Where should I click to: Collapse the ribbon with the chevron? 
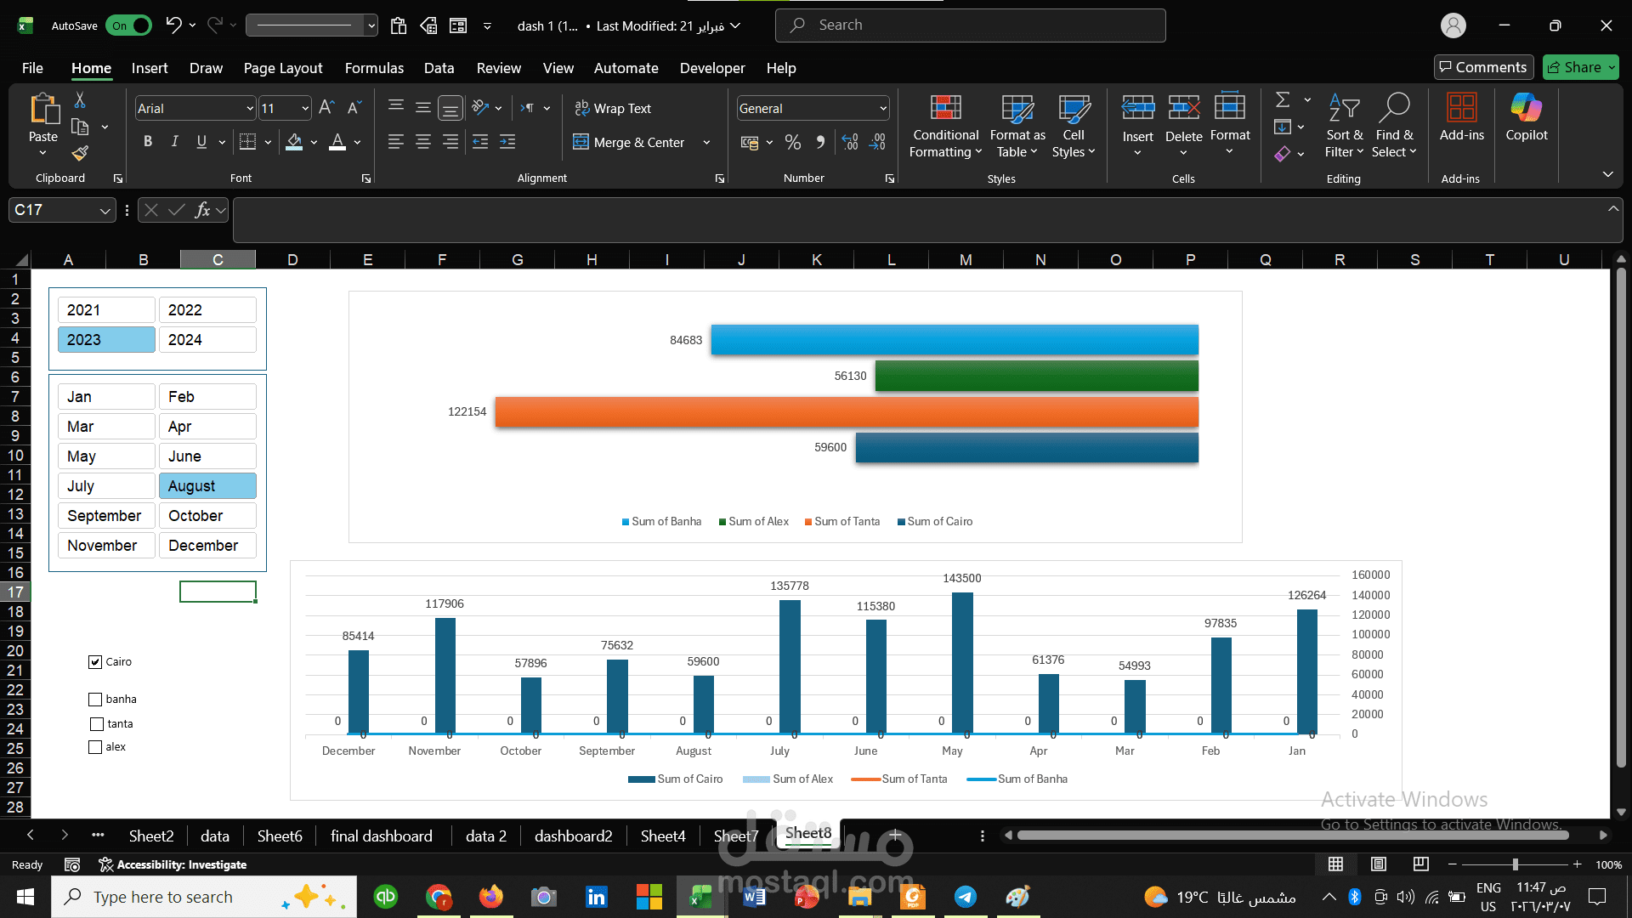click(x=1607, y=174)
